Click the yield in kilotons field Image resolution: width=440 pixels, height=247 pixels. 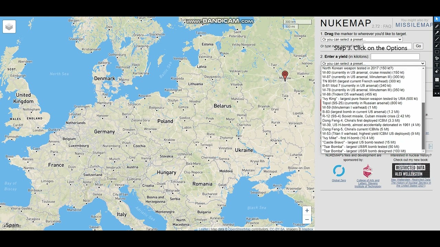(x=395, y=57)
